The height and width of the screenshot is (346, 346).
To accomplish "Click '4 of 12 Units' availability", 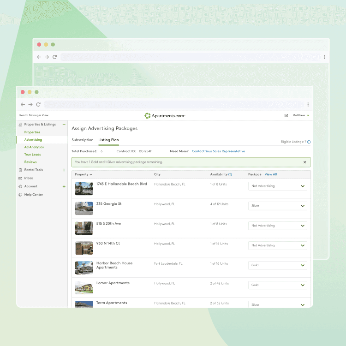I will coord(219,204).
